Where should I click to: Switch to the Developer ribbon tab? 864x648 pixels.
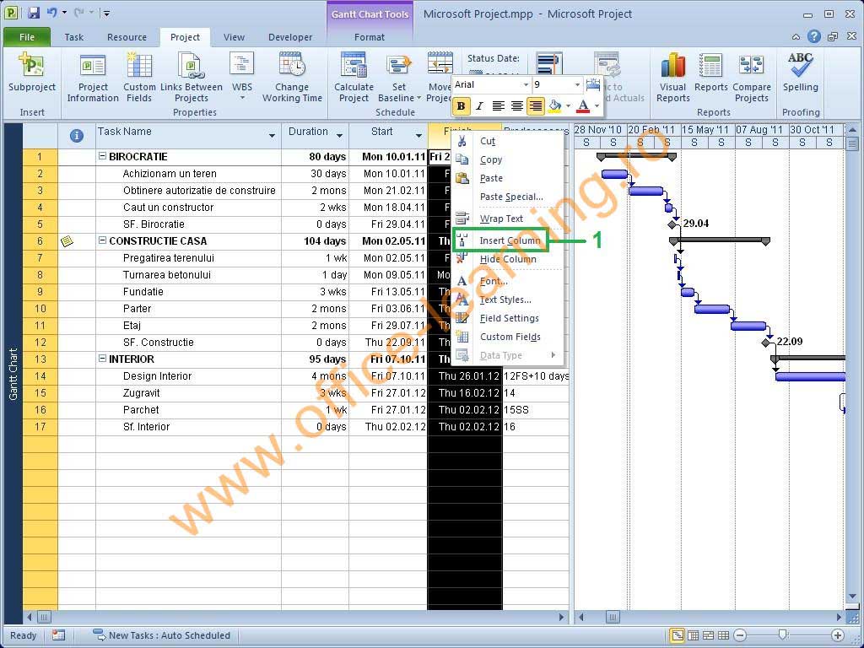290,37
